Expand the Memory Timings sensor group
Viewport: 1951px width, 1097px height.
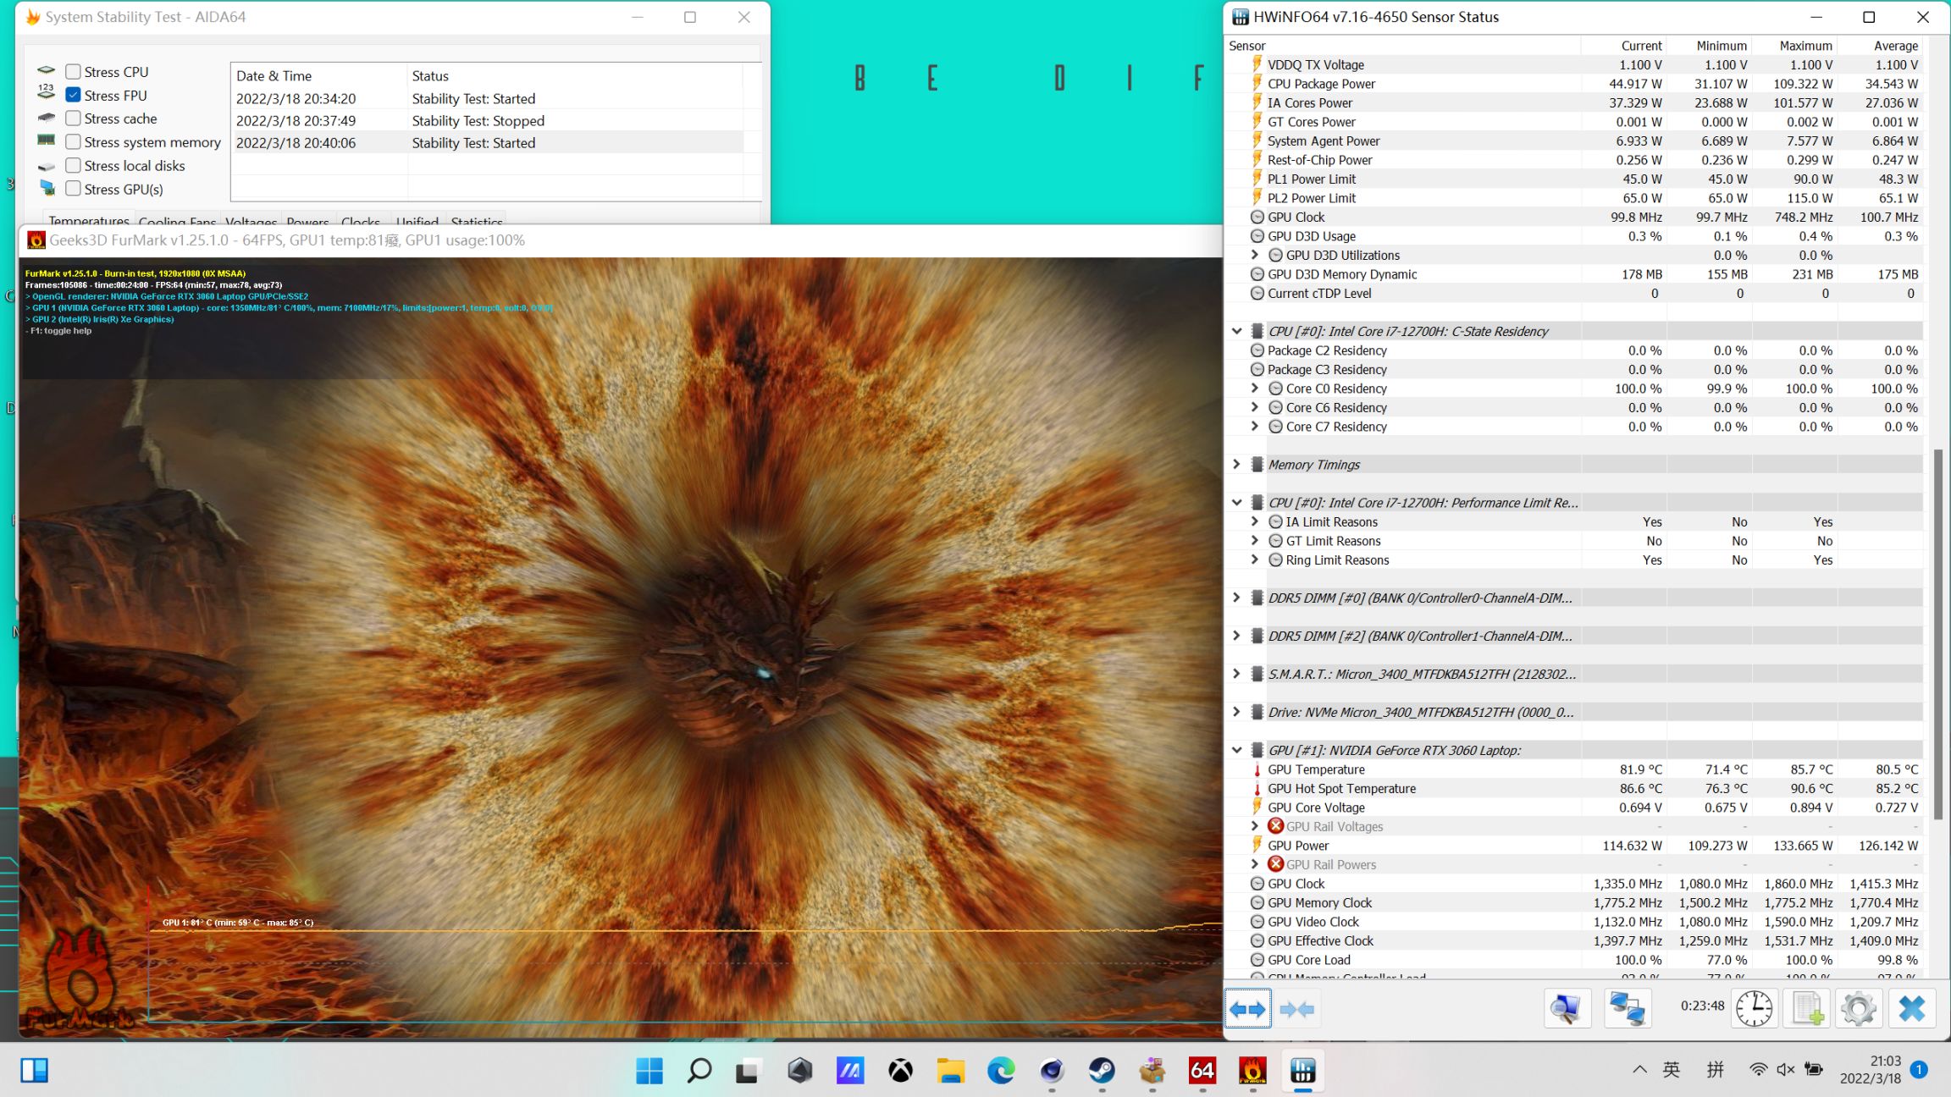(x=1236, y=465)
